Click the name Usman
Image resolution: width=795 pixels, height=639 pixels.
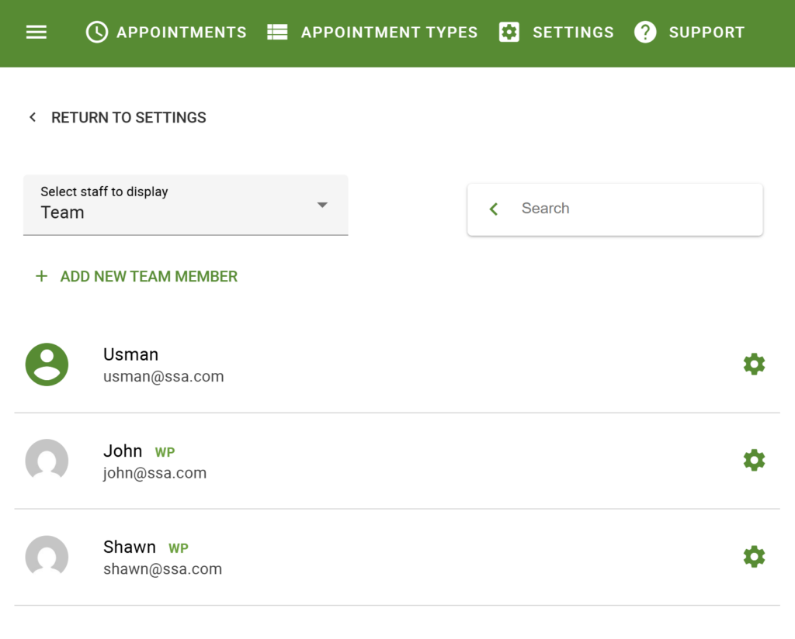[130, 354]
